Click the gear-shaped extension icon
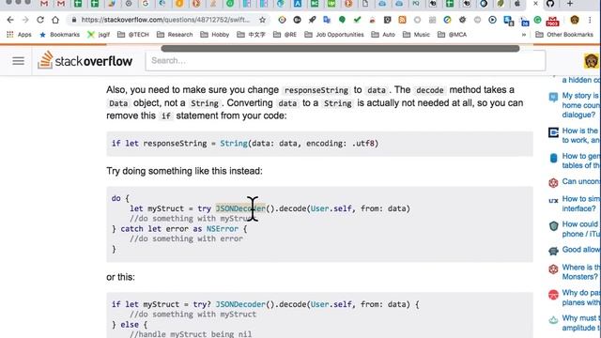Screen dimensions: 601x338 tap(462, 20)
